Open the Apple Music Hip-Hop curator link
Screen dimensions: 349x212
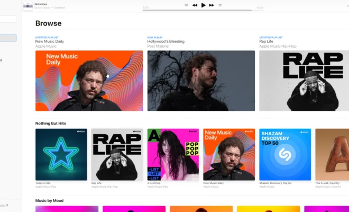coord(278,46)
